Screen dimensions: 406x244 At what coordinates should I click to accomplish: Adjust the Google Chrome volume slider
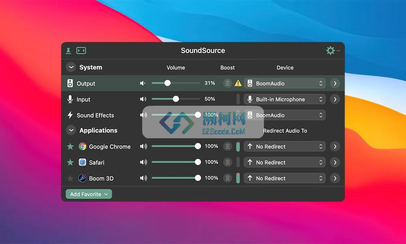[176, 146]
